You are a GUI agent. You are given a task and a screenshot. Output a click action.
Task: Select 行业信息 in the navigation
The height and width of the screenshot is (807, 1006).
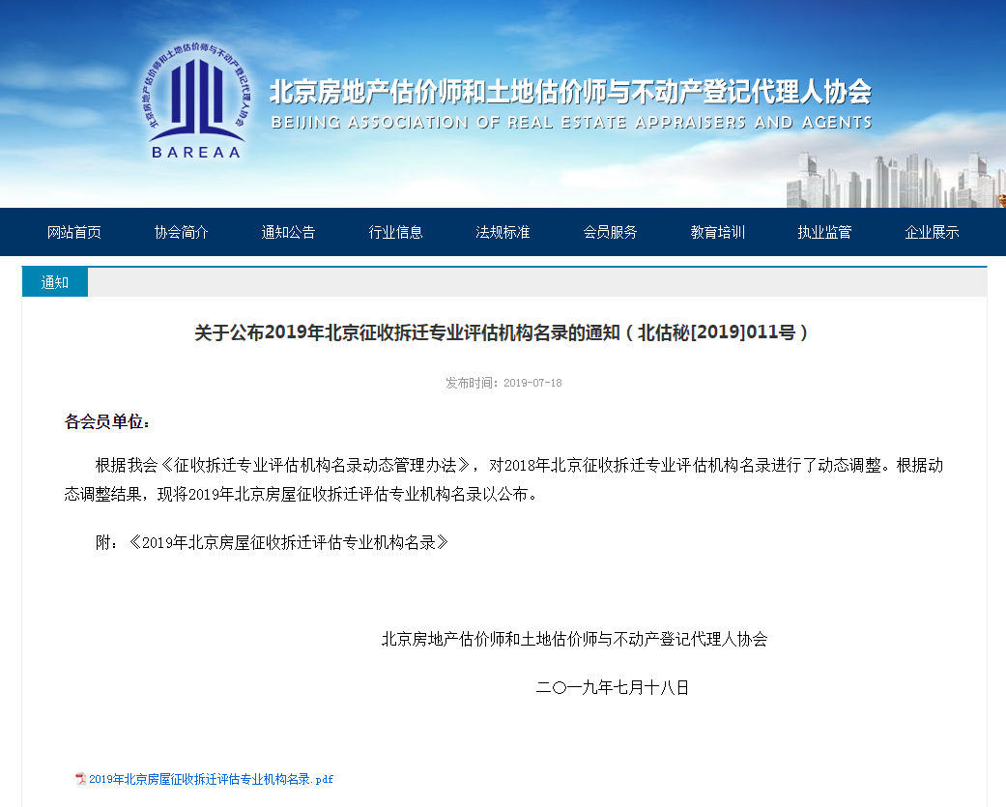click(396, 232)
